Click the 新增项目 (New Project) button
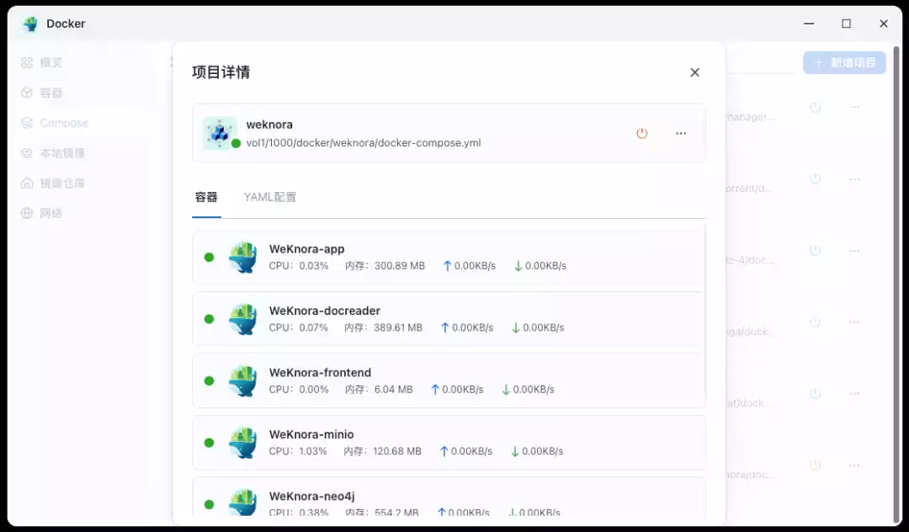The height and width of the screenshot is (532, 909). 844,62
